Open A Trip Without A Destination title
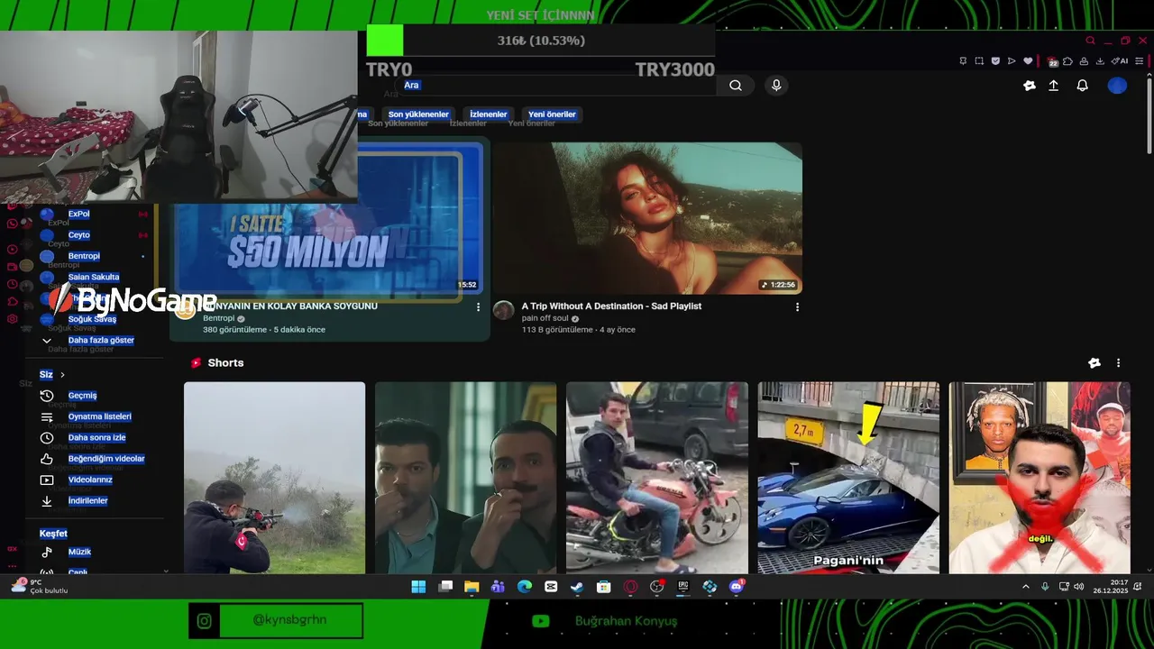This screenshot has width=1154, height=649. (x=611, y=306)
